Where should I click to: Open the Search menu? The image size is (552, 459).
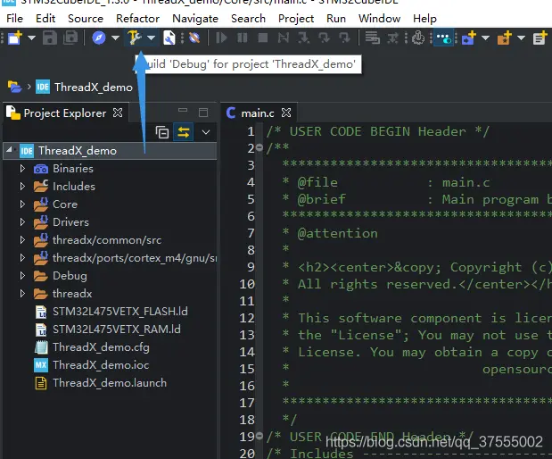pos(248,19)
